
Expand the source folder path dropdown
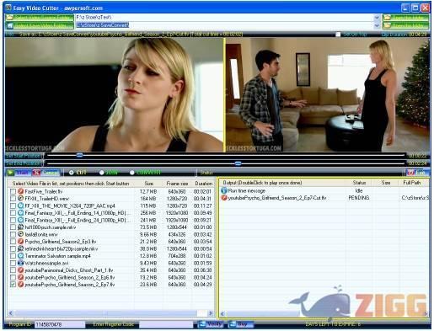(x=377, y=18)
